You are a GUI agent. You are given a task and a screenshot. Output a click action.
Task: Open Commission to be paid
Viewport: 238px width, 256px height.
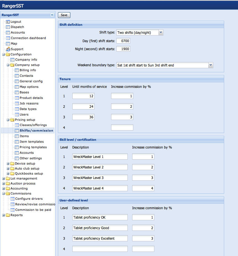coord(33,210)
